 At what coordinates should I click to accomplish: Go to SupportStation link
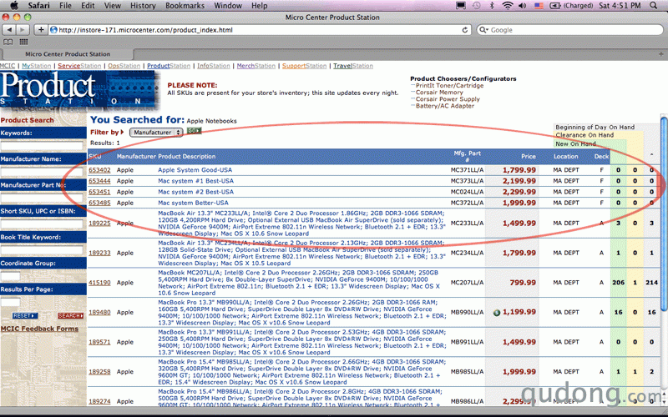(304, 66)
